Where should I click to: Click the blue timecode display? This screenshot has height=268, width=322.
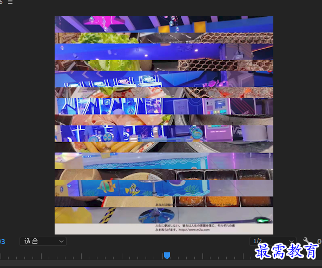[3, 242]
